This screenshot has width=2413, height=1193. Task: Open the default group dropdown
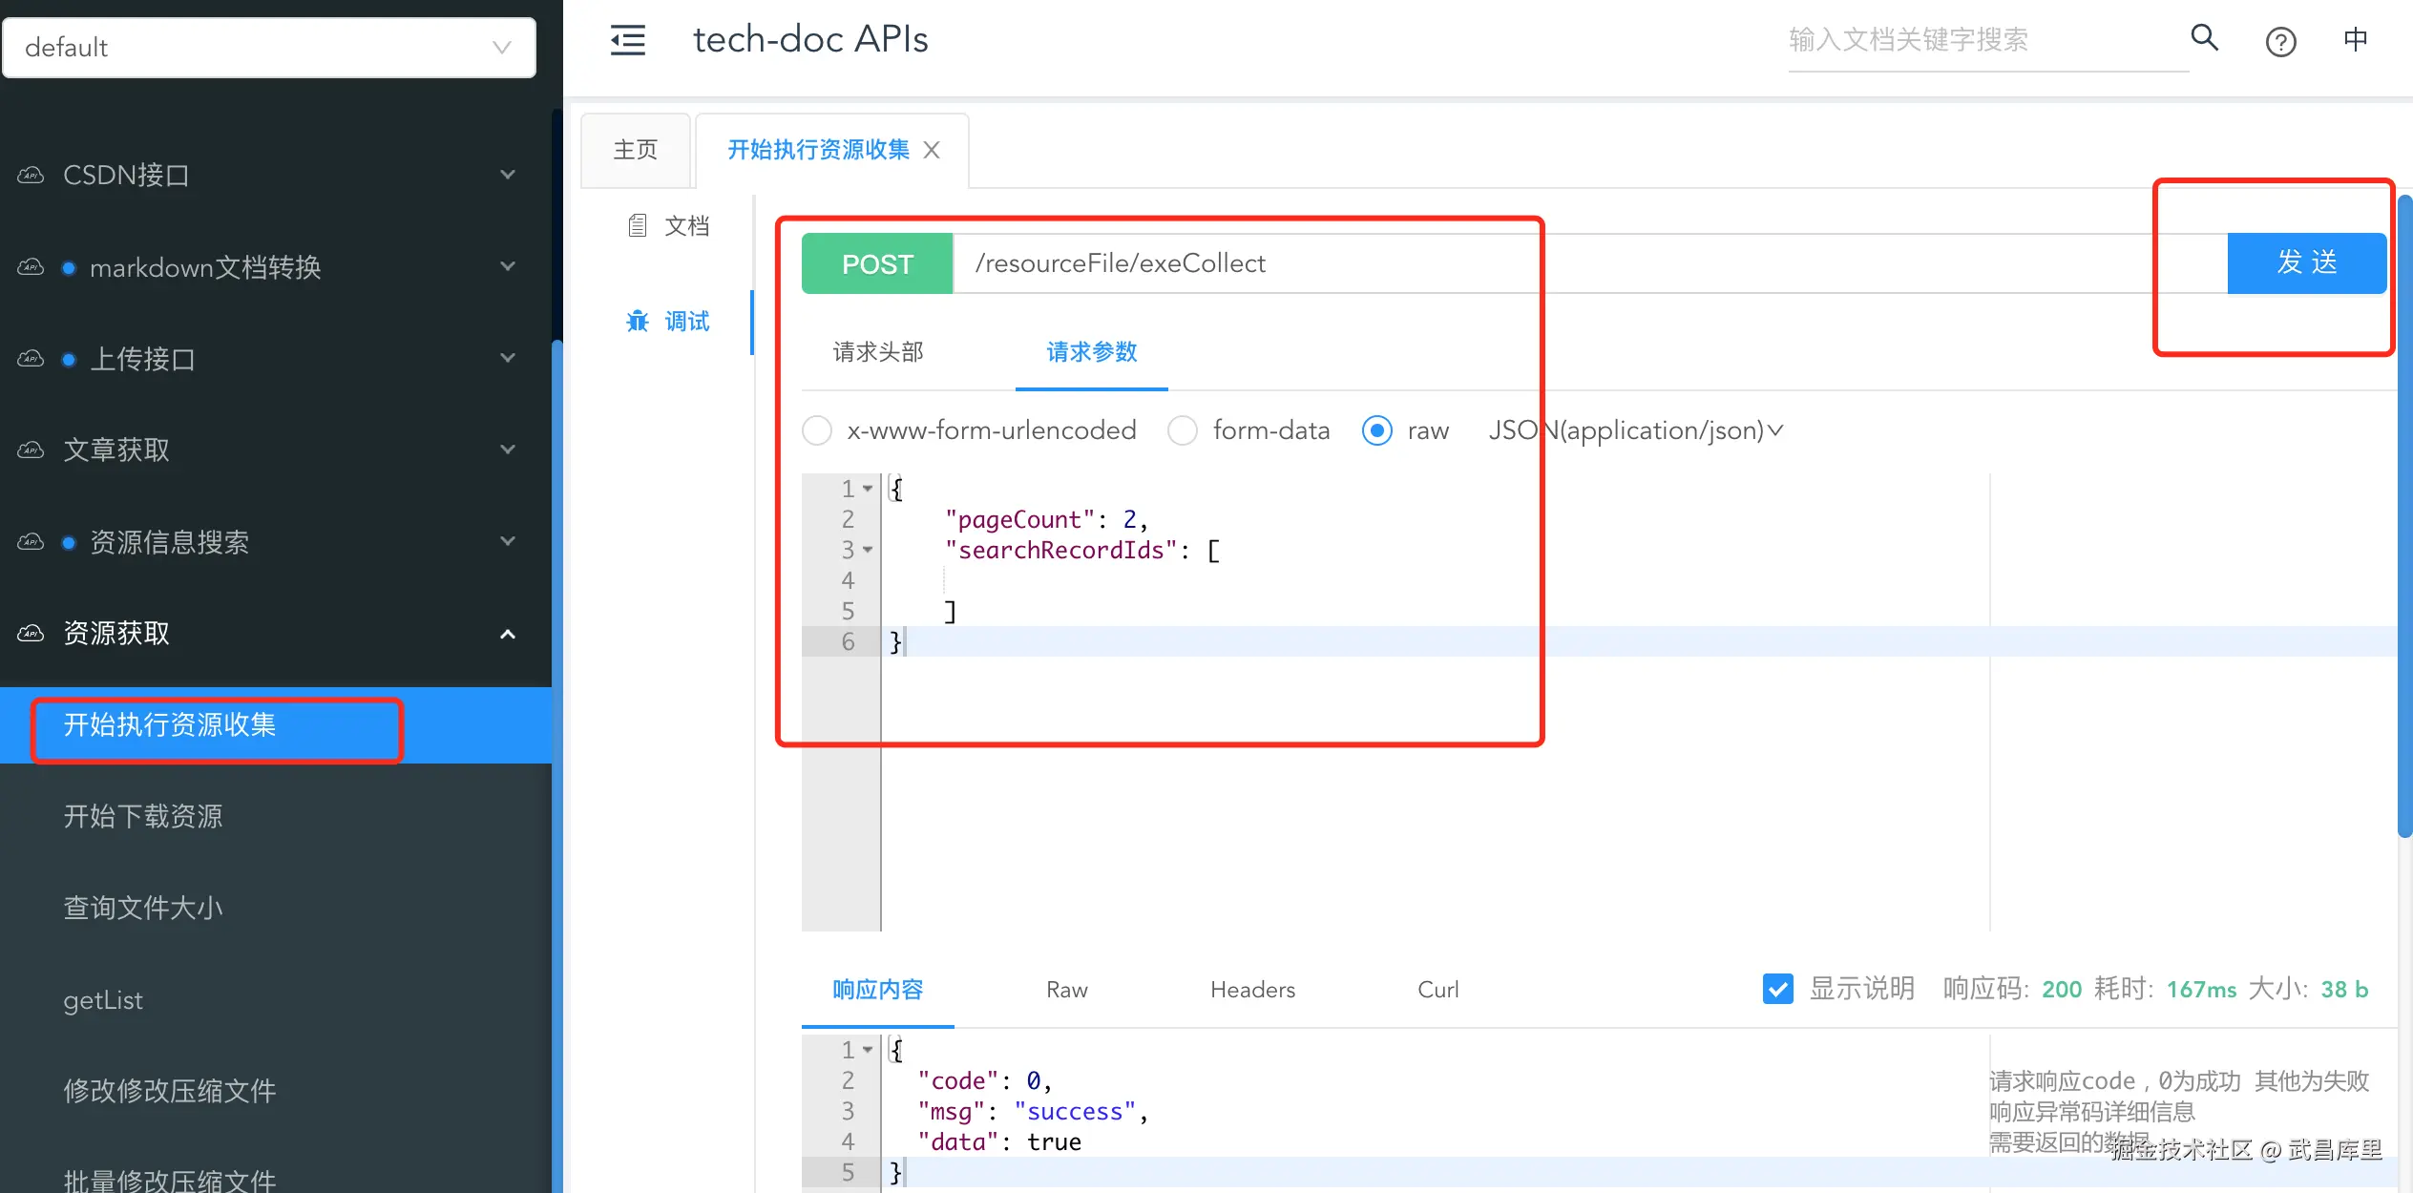[x=269, y=48]
